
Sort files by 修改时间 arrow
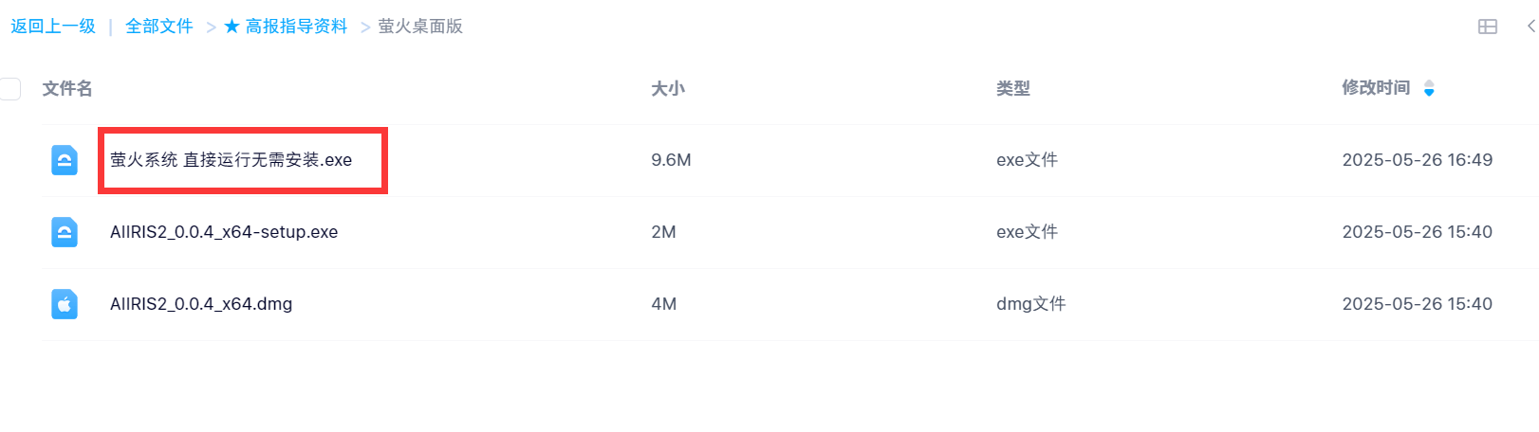click(1429, 88)
